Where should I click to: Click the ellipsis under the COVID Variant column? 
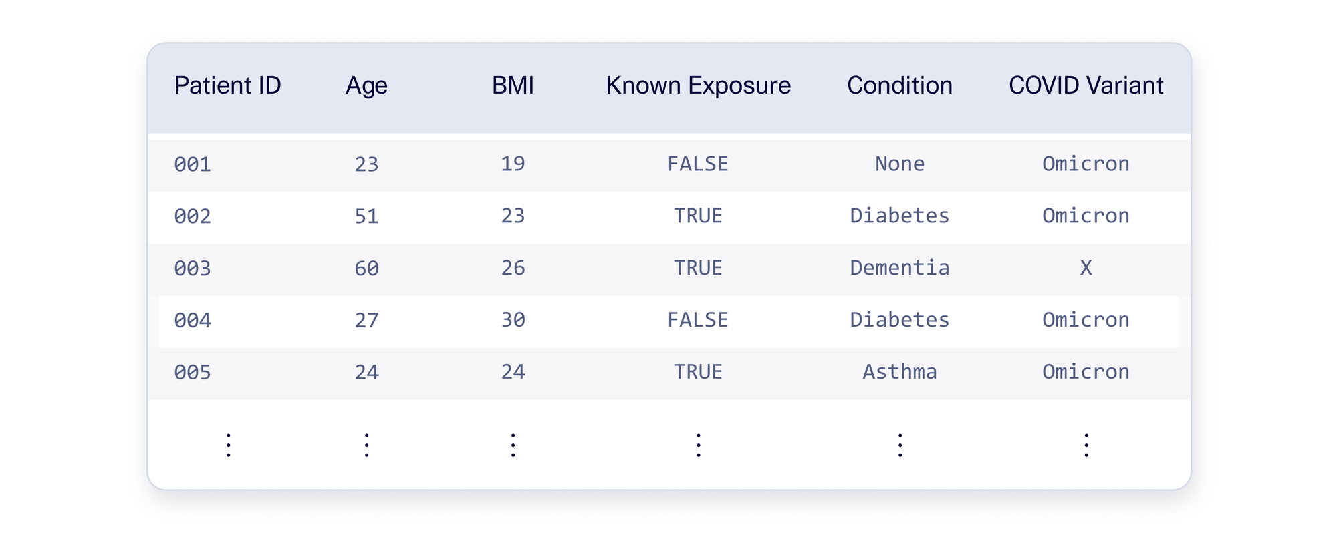1086,445
